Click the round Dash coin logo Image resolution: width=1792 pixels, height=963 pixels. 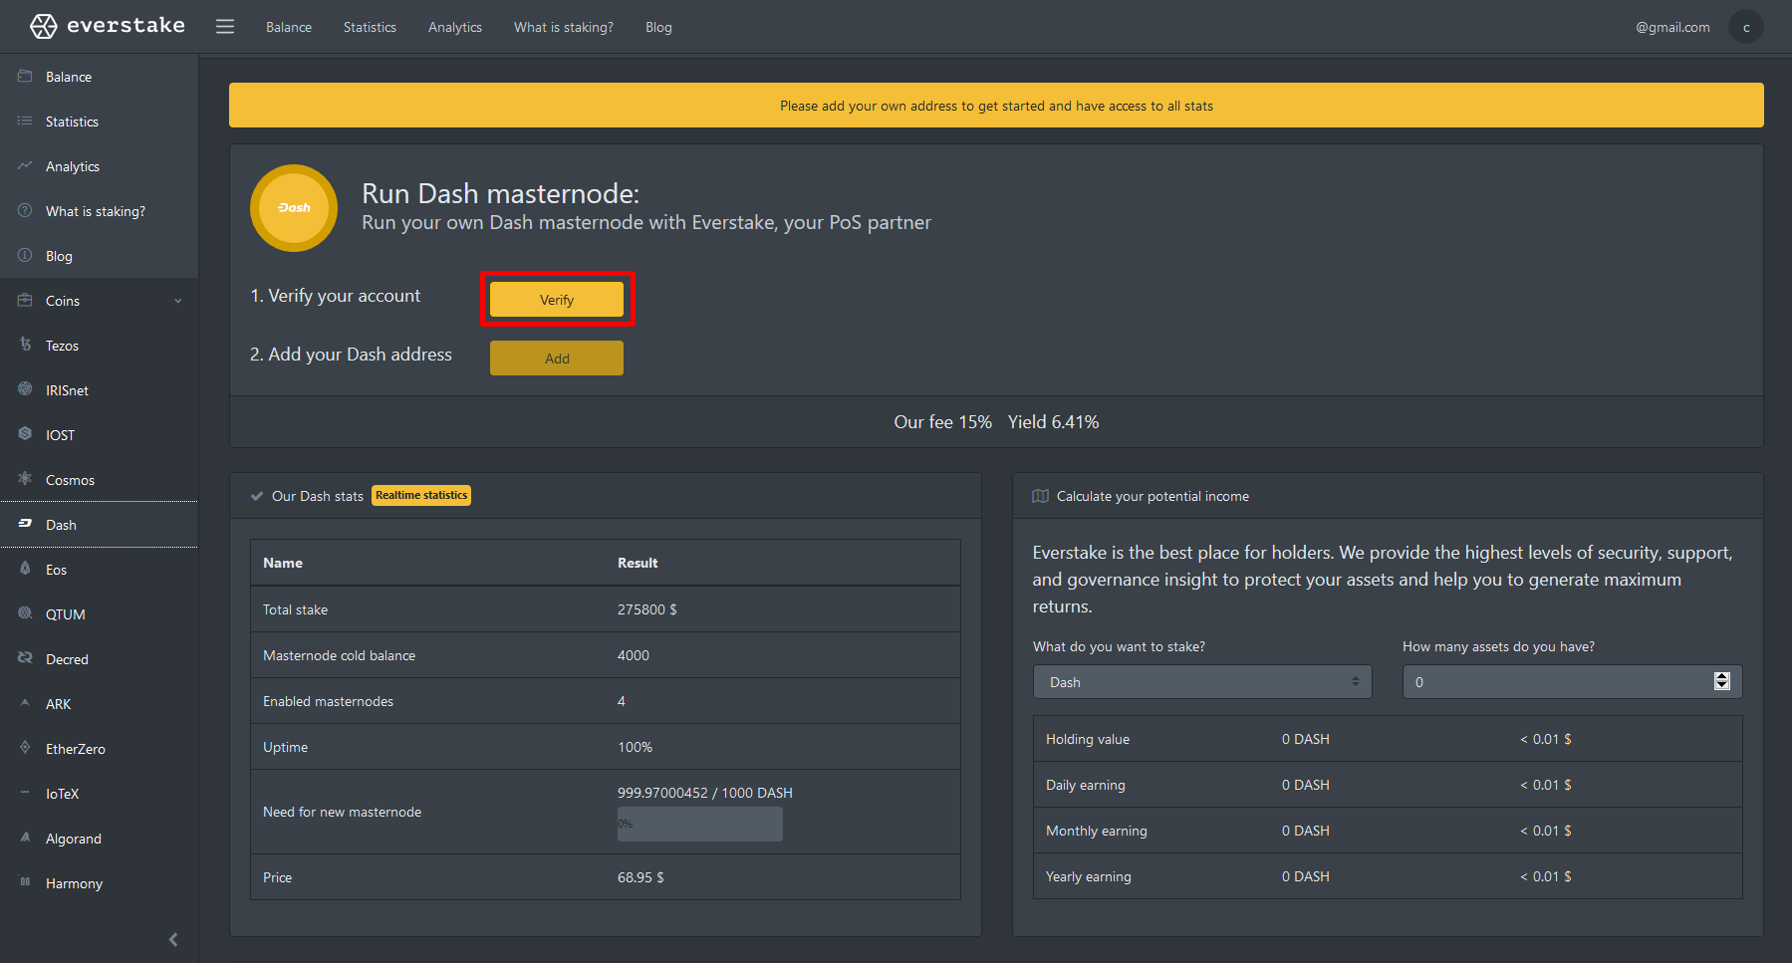click(294, 208)
